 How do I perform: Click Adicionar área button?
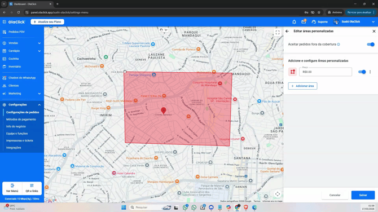[302, 86]
